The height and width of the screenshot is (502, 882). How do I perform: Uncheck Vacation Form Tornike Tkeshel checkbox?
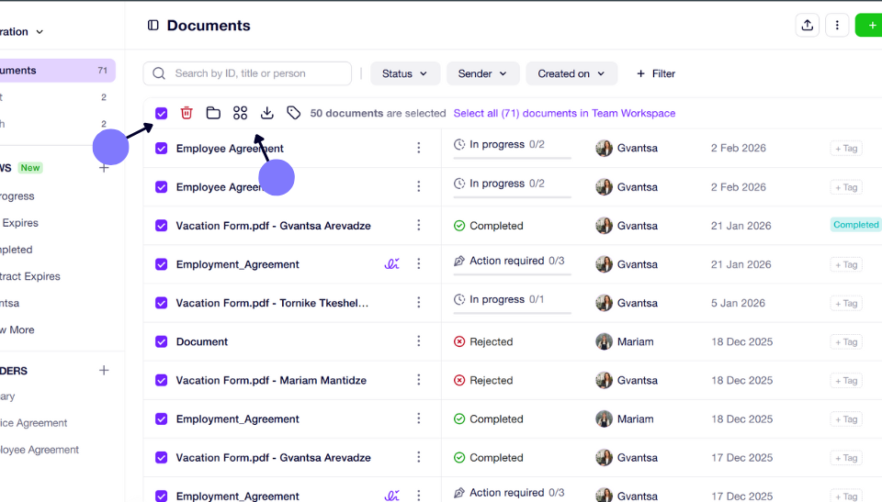pos(162,303)
